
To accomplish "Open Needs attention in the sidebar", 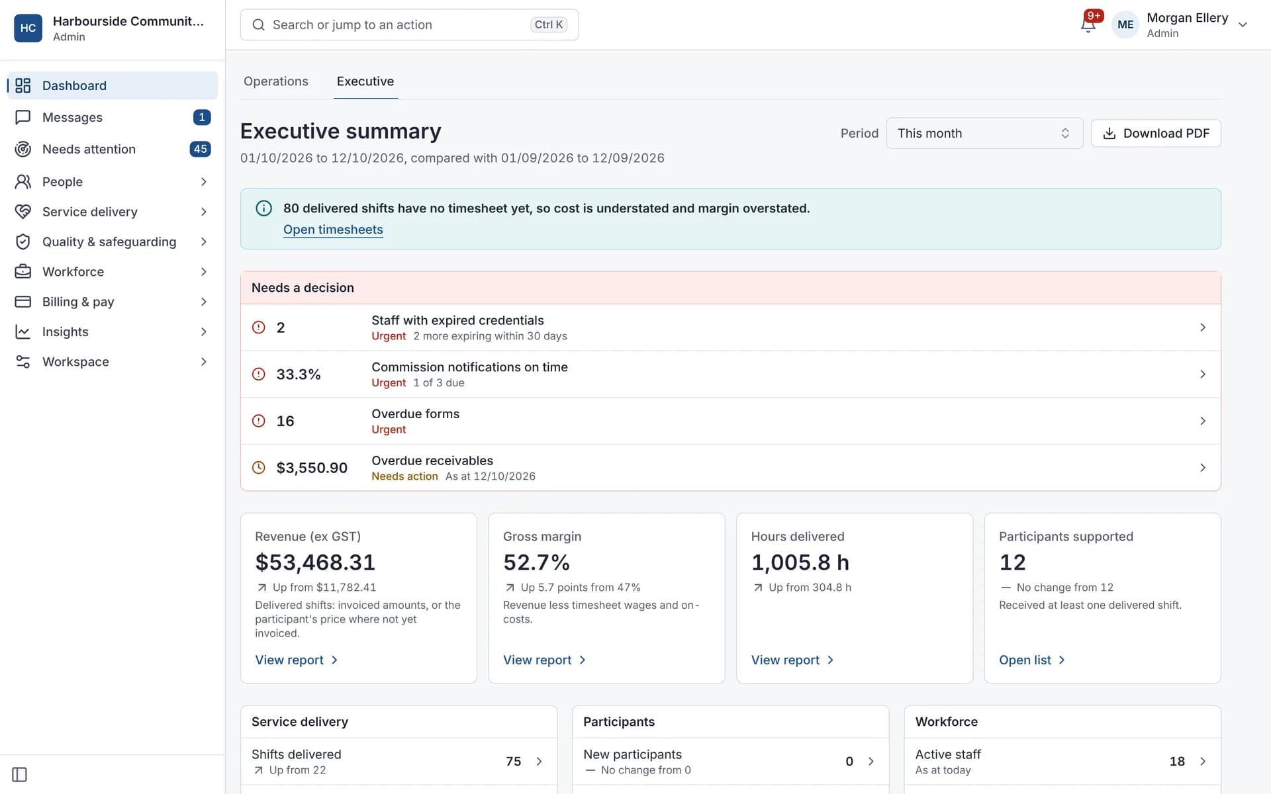I will pos(113,149).
